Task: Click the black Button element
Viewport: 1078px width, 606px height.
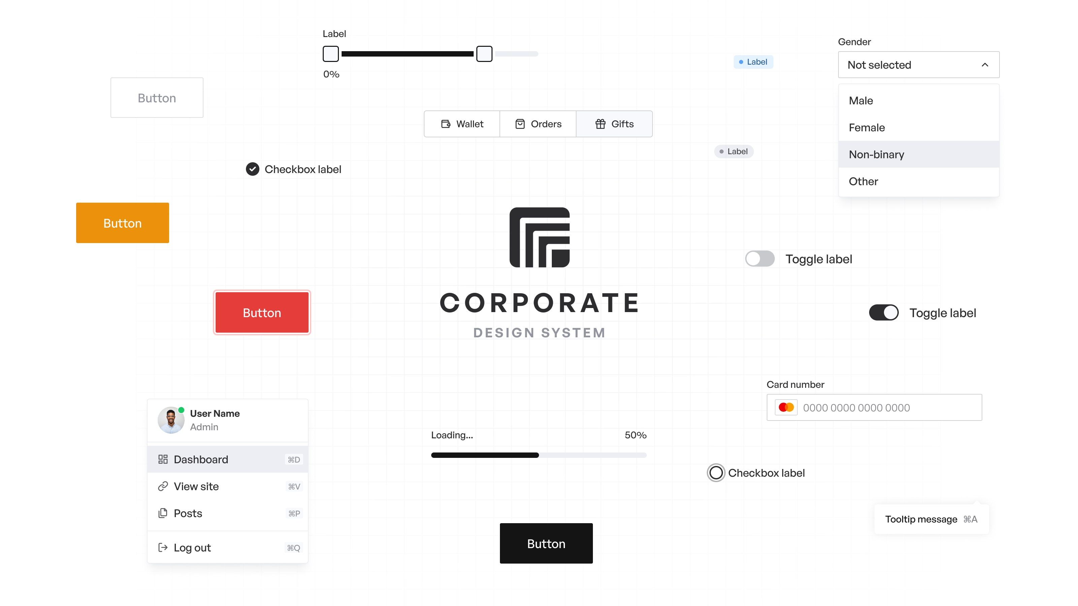Action: pos(546,543)
